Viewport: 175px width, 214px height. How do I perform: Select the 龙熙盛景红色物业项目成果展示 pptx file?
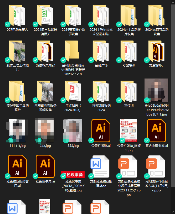[129, 166]
